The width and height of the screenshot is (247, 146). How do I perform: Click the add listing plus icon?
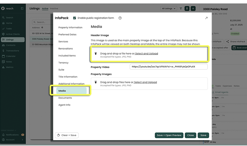[193, 8]
